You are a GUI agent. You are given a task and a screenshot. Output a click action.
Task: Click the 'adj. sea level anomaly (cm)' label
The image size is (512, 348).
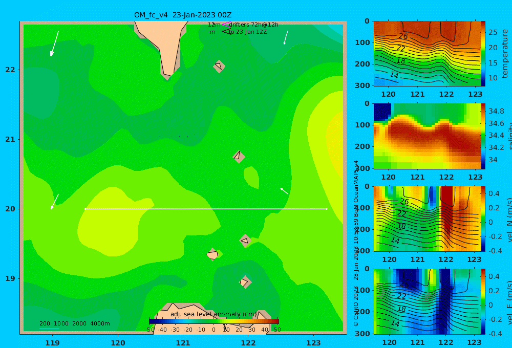(214, 314)
